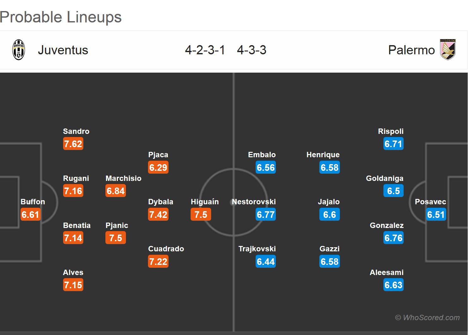
Task: Click Nestorovski's 6.77 rating badge
Action: coord(266,214)
